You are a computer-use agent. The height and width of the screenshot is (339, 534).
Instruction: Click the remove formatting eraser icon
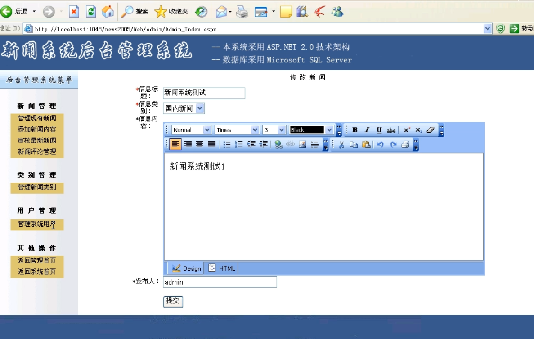(x=431, y=130)
